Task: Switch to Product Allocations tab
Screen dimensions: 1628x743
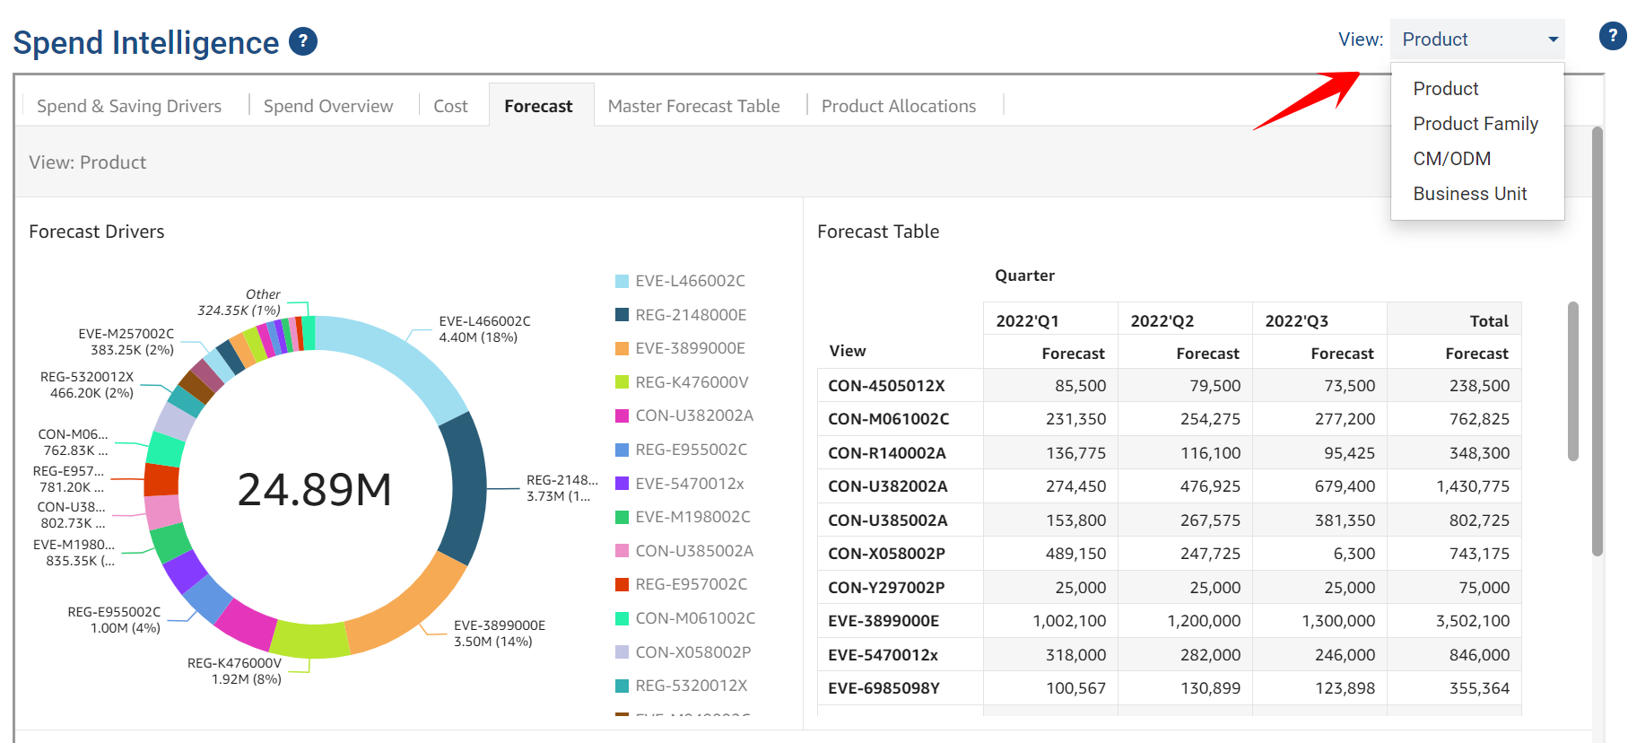Action: tap(898, 106)
